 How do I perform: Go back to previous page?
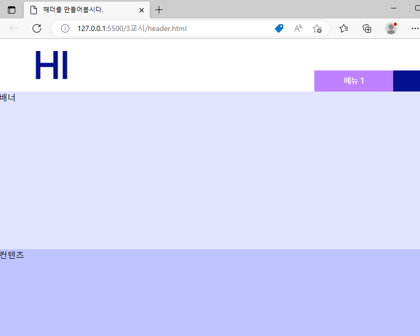(13, 28)
